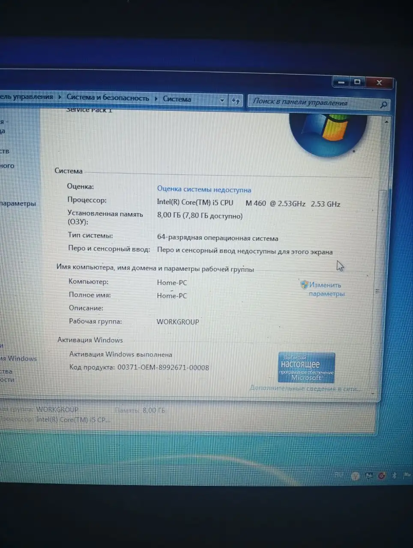Viewport: 413px width, 548px height.
Task: Open Дополнительные параметры системы in sidebar
Action: coord(18,204)
